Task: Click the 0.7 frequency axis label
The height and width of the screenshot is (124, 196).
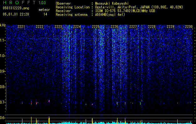Action: point(3,102)
